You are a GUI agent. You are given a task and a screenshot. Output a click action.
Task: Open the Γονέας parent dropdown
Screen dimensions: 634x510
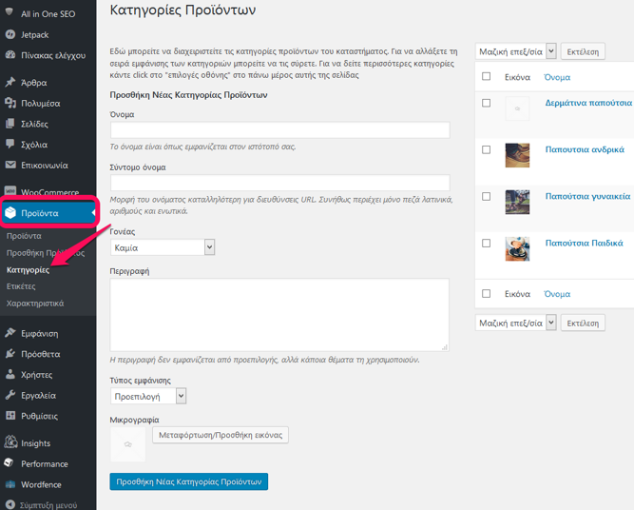(163, 247)
